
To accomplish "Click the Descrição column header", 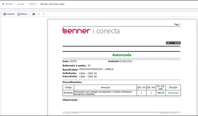I will click(x=105, y=88).
